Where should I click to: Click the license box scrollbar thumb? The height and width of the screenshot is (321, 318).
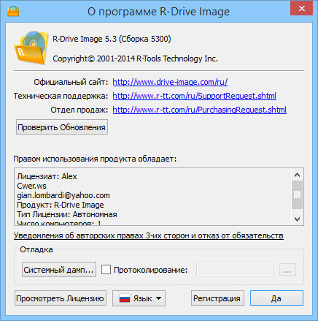coord(297,195)
